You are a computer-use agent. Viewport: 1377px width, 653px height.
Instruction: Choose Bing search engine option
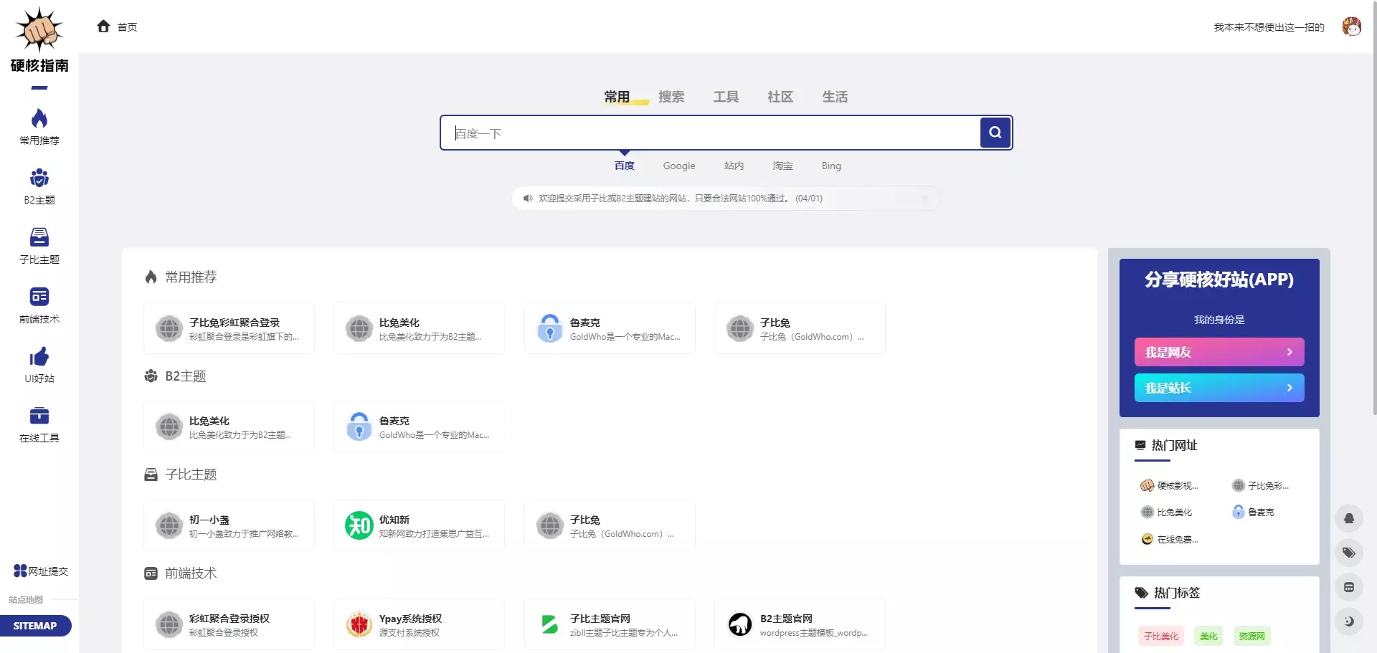[831, 166]
